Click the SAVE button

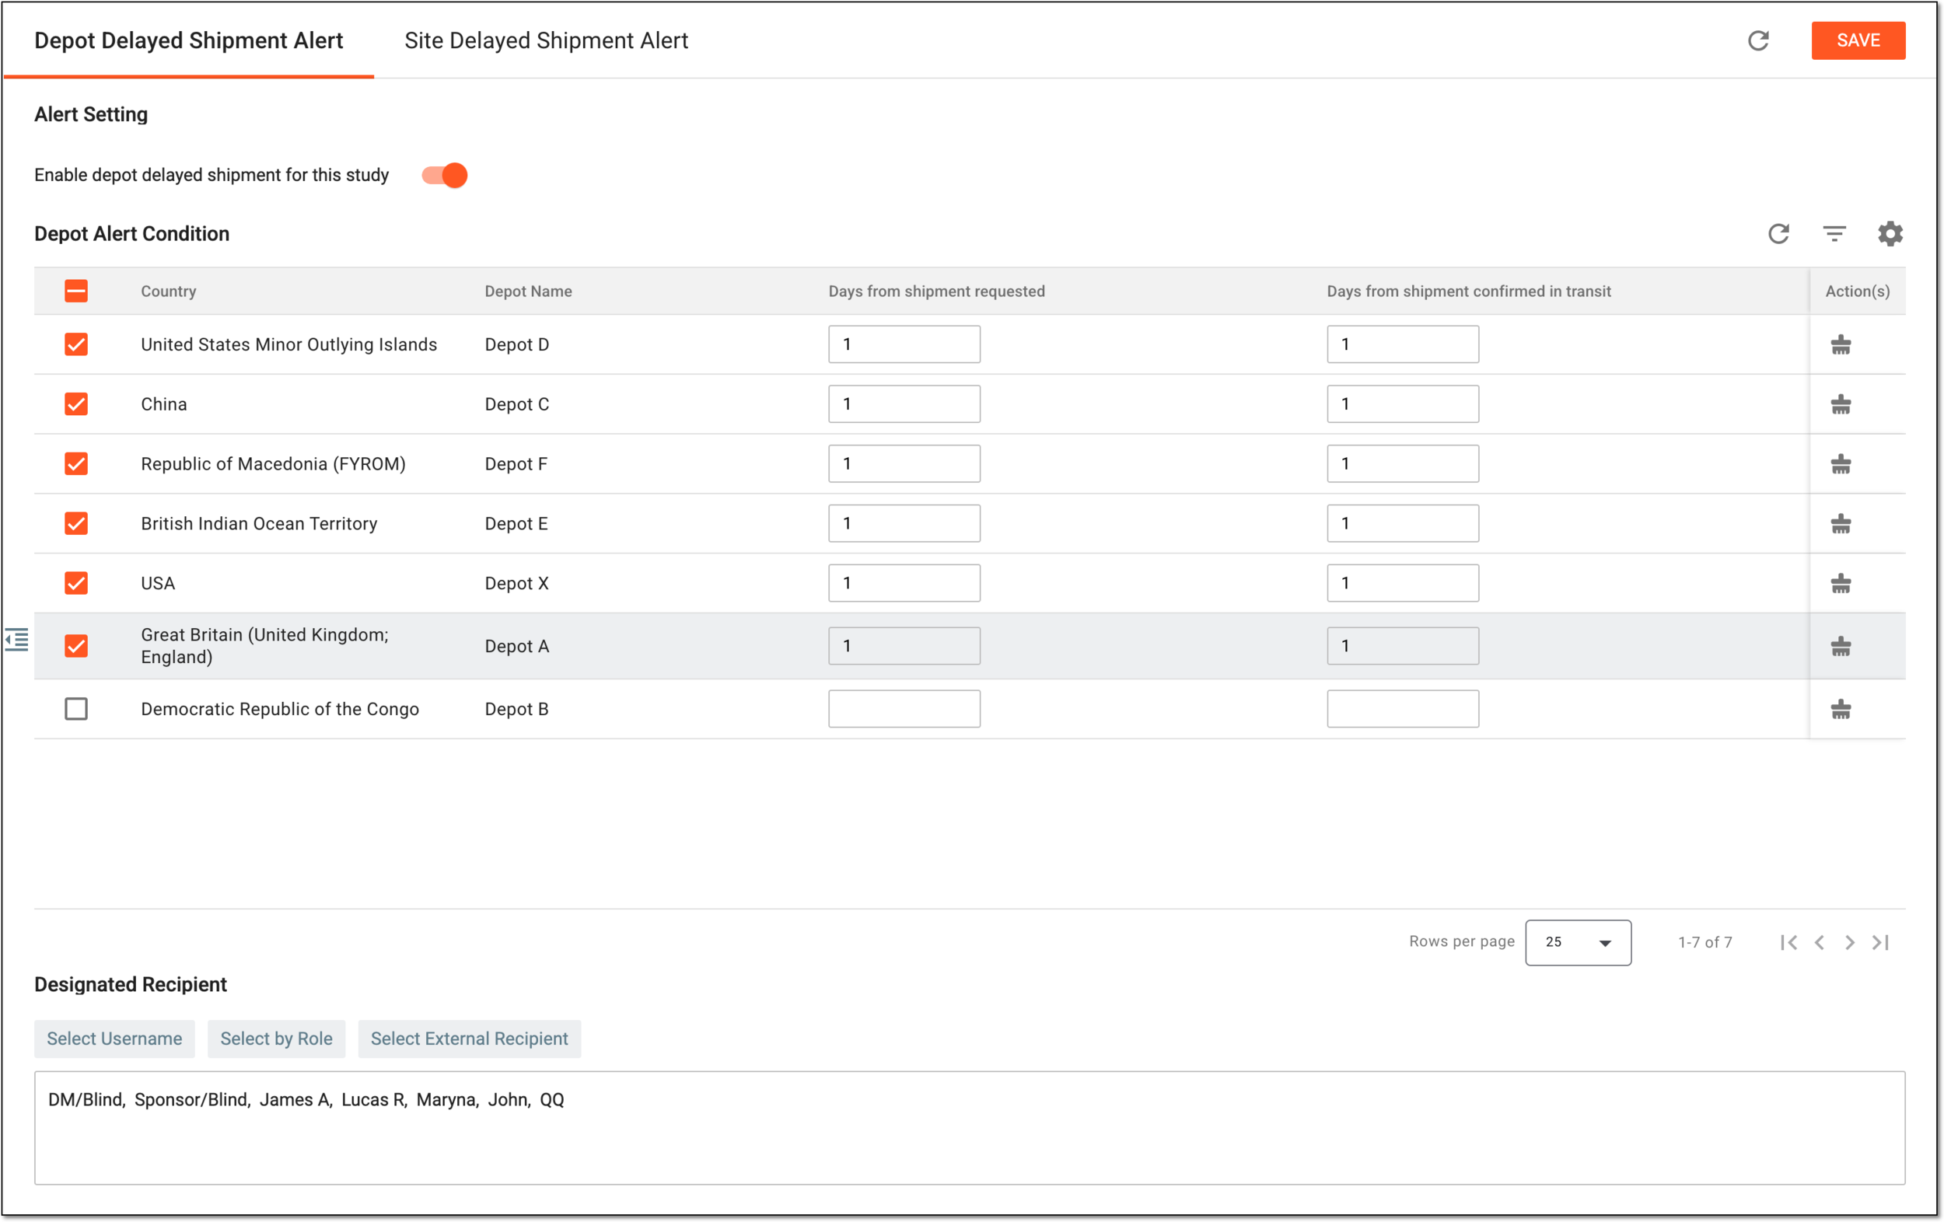[x=1858, y=40]
